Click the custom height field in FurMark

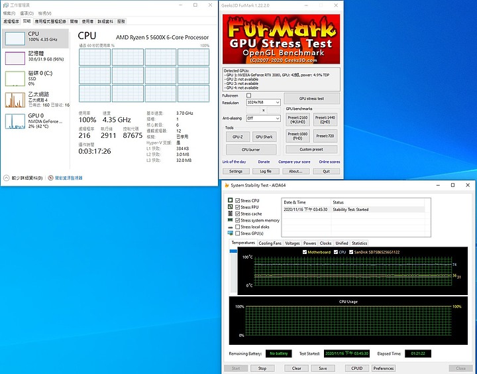pos(274,110)
